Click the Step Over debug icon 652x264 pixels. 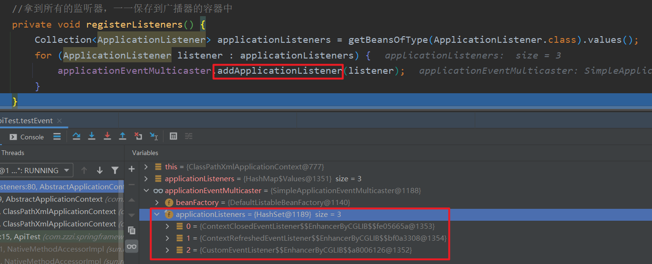click(77, 137)
